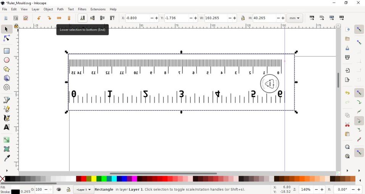This screenshot has height=194, width=365.
Task: Open Layer menu
Action: (x=36, y=9)
